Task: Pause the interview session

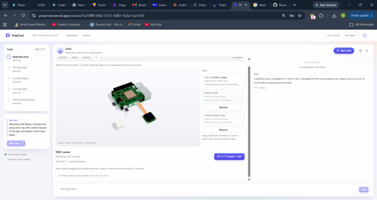Action: click(367, 50)
